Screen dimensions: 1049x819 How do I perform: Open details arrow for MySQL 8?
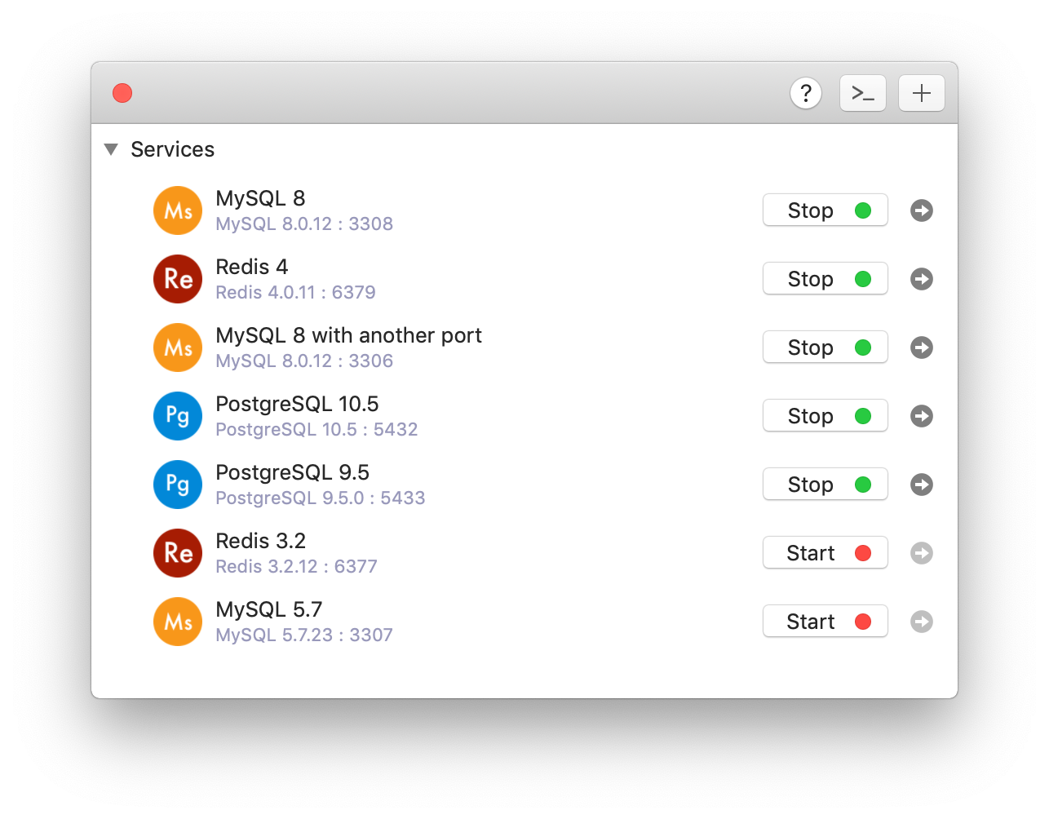921,210
